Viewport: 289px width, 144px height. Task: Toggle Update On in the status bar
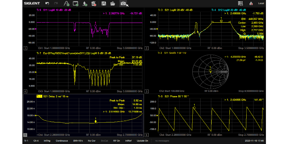(x=142, y=141)
